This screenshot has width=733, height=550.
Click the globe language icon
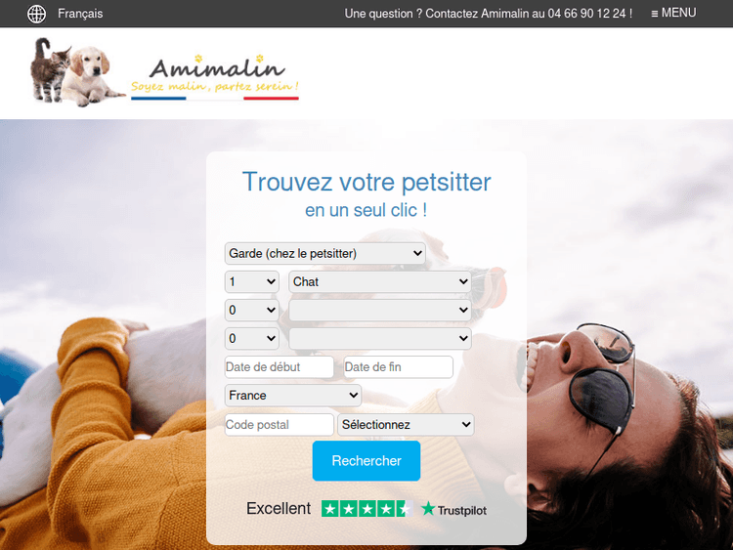tap(36, 14)
